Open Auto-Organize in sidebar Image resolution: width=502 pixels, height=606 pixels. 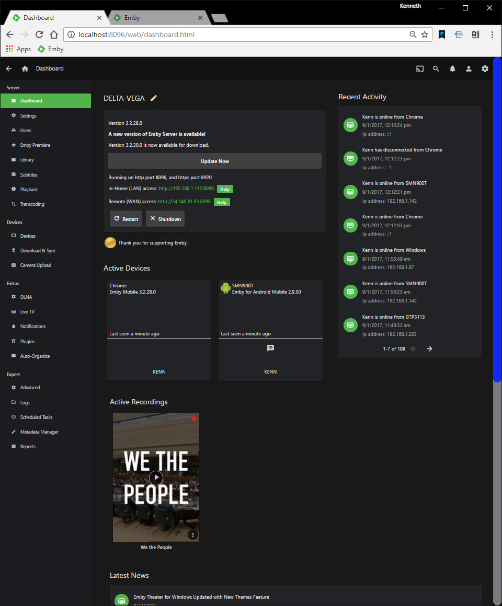click(45, 356)
